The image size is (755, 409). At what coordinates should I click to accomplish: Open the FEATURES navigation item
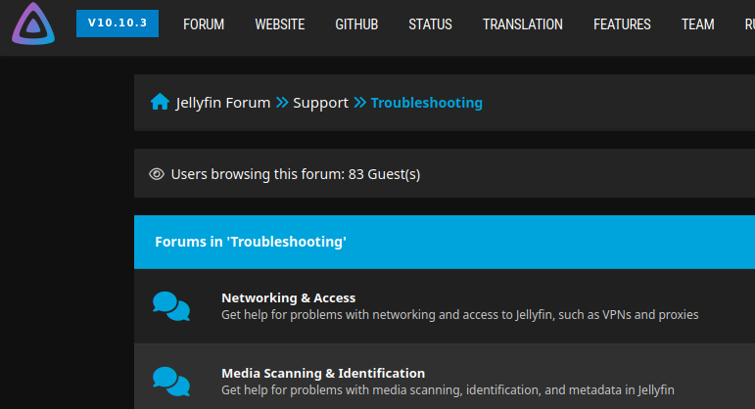click(x=622, y=24)
